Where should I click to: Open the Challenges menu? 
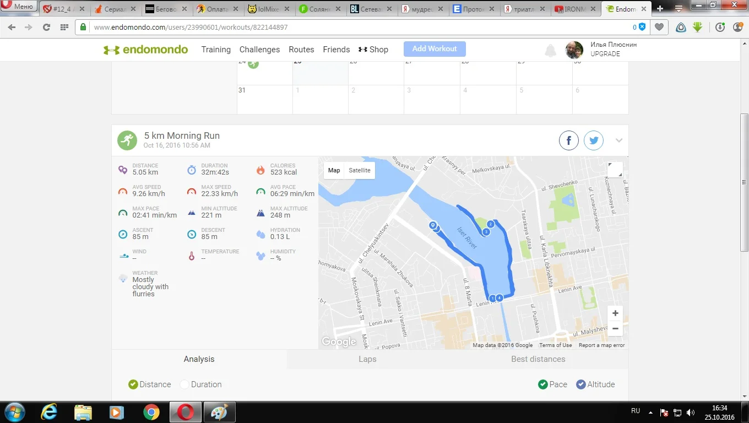click(259, 50)
